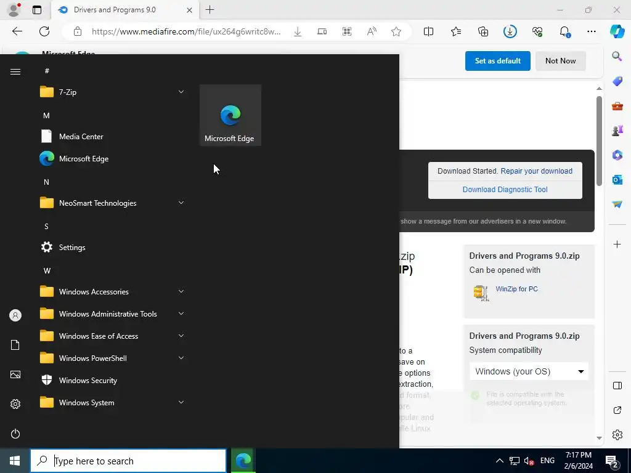Screen dimensions: 631x473
Task: Open Pictures icon in Start sidebar
Action: (x=15, y=374)
